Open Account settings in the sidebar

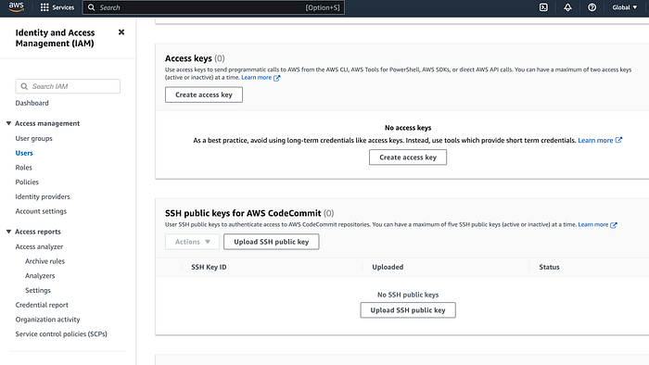point(41,211)
